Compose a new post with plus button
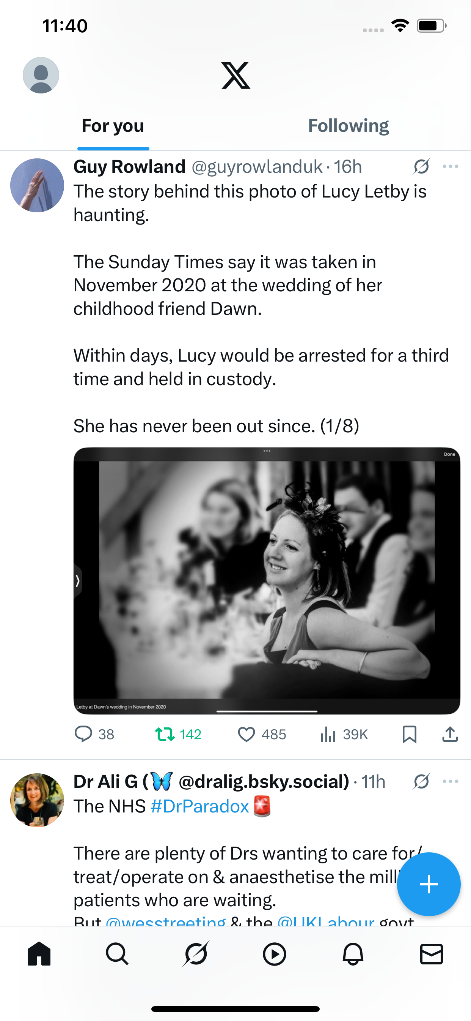The width and height of the screenshot is (471, 1021). point(429,884)
